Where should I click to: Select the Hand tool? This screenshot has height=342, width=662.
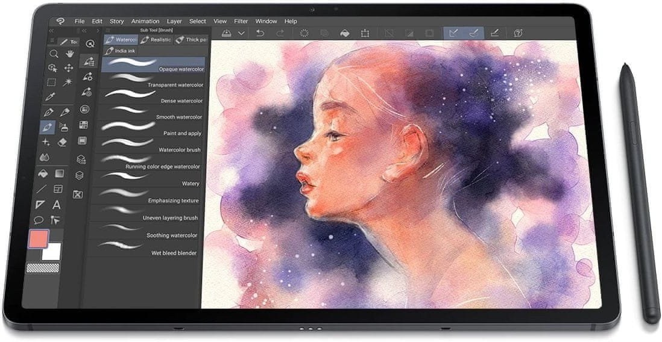(69, 53)
